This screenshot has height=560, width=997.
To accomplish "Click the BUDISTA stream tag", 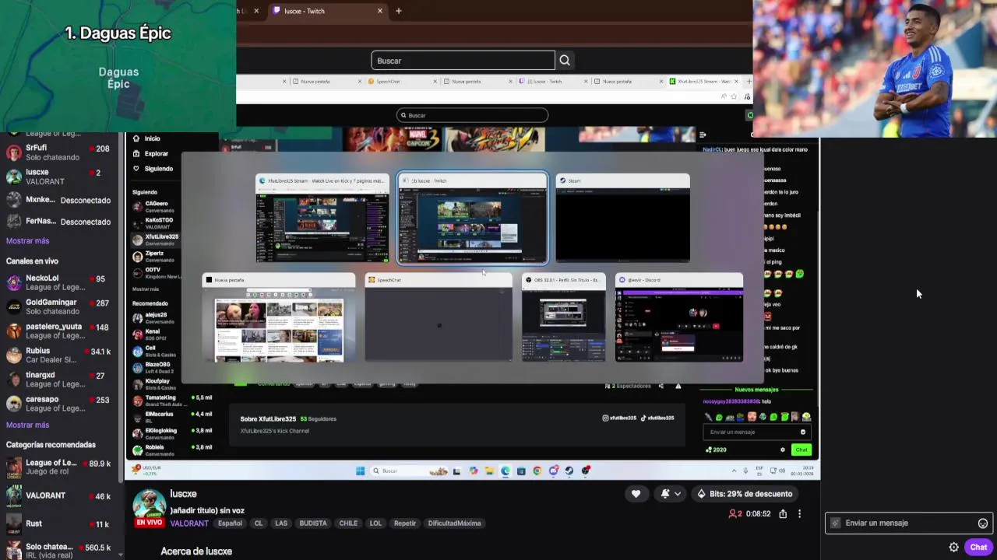I will (x=313, y=523).
